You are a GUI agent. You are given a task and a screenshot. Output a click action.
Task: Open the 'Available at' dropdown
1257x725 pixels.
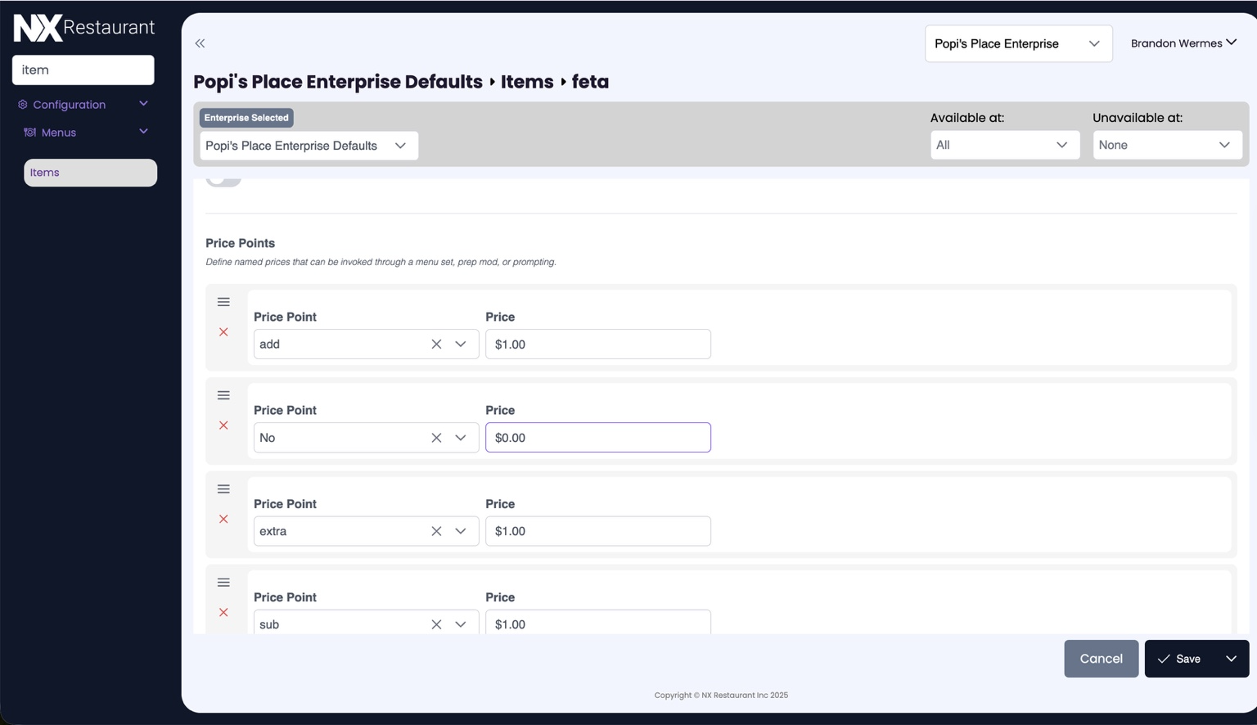coord(1004,145)
